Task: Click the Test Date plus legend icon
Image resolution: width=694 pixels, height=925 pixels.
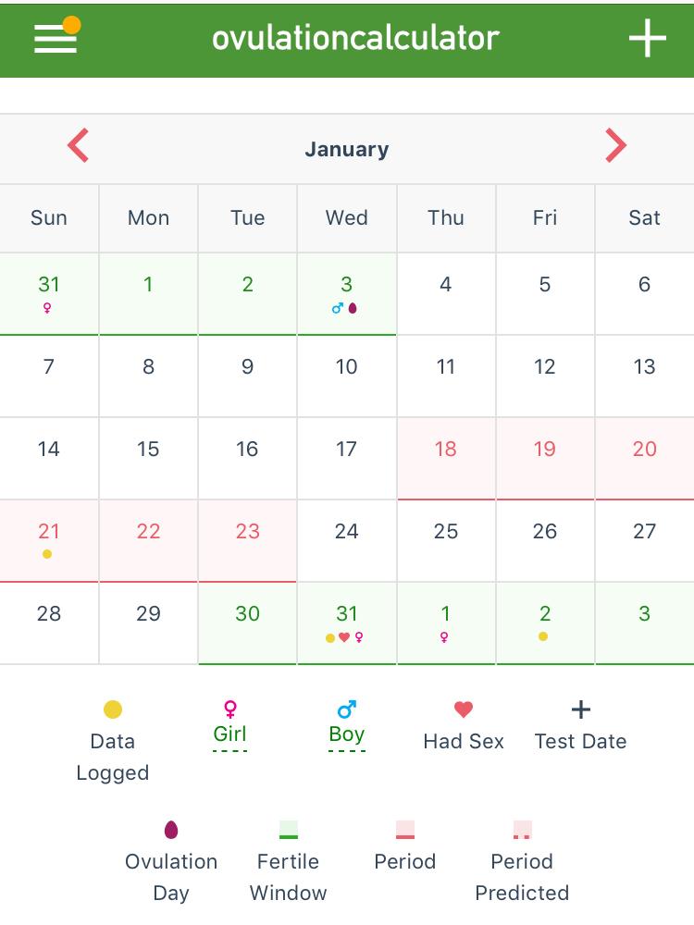Action: (x=581, y=709)
